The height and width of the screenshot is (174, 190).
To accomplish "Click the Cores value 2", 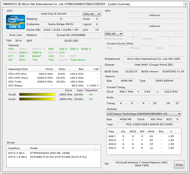I will tap(97, 19).
